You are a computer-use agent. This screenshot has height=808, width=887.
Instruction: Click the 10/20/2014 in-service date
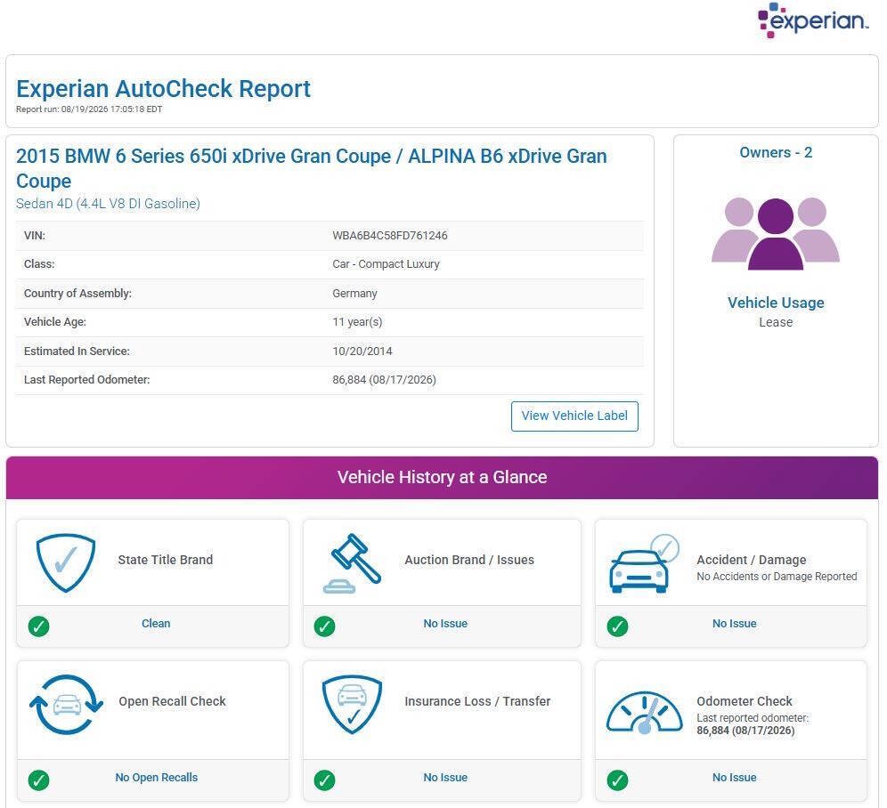[362, 351]
